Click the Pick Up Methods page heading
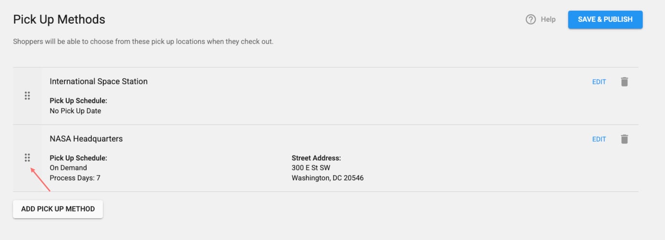 click(x=59, y=19)
